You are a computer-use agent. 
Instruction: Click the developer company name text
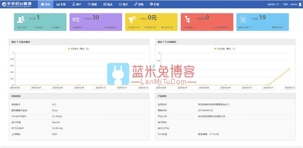(212, 116)
